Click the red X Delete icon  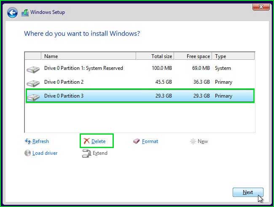coord(86,141)
